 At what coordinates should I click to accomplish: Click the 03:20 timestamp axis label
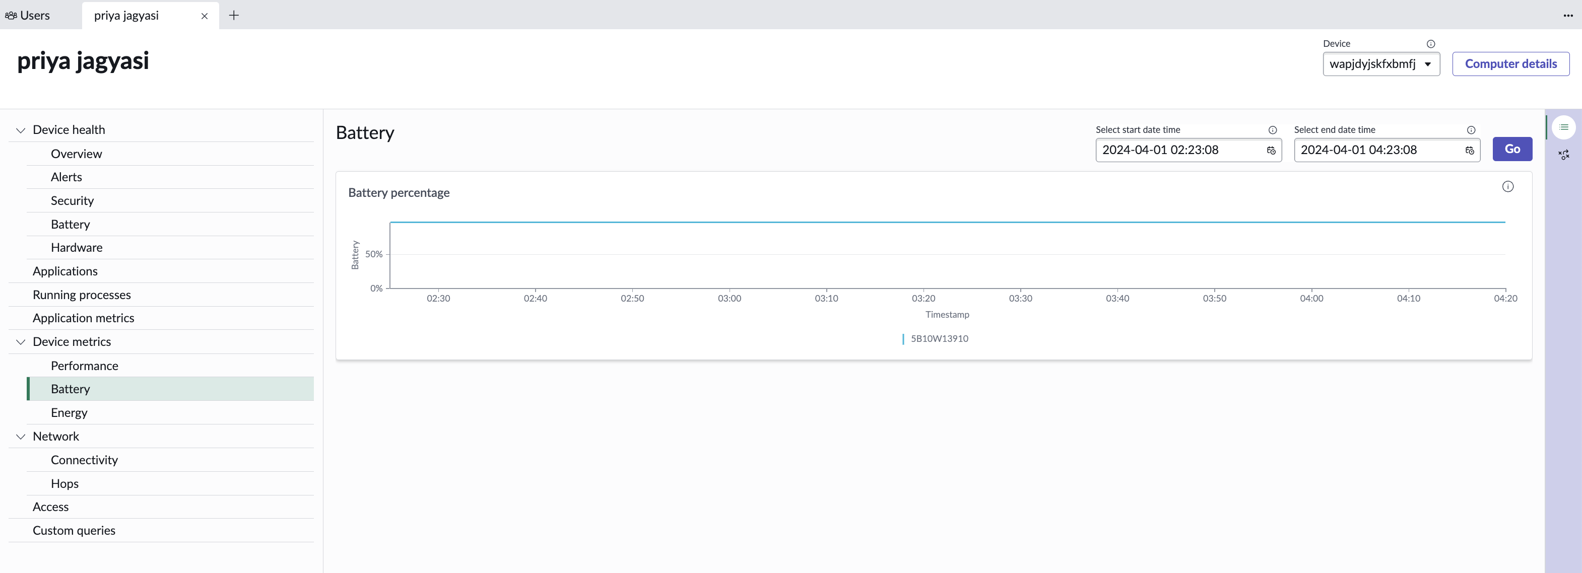[923, 299]
